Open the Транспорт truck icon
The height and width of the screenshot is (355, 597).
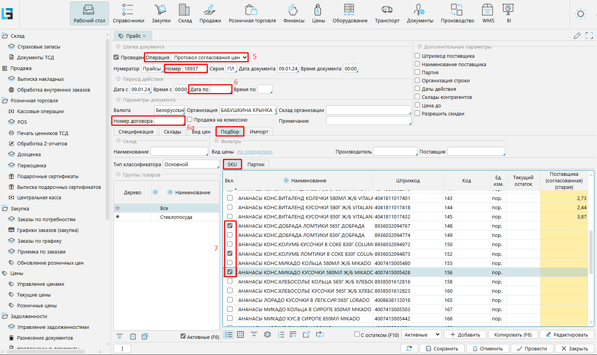tap(387, 13)
